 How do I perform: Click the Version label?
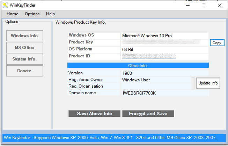[x=75, y=73]
